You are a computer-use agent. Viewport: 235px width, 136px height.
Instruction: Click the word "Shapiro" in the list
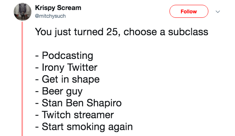(x=104, y=103)
